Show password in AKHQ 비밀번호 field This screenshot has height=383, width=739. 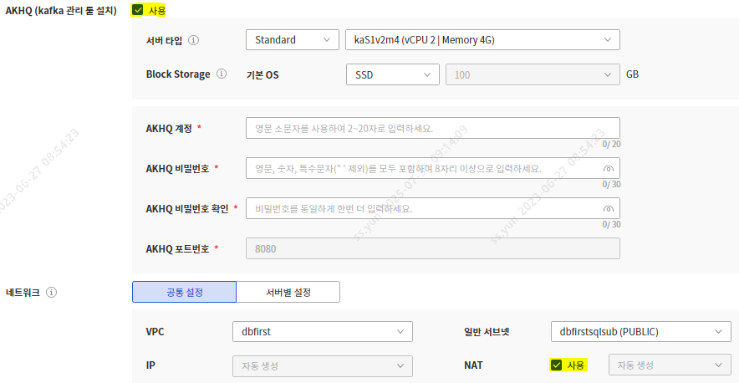tap(608, 169)
